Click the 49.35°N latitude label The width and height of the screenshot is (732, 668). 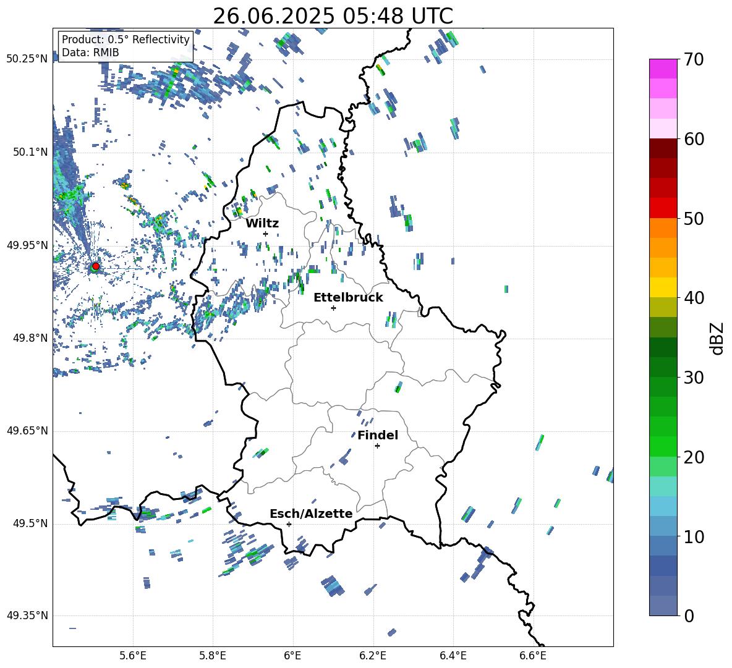pyautogui.click(x=27, y=615)
